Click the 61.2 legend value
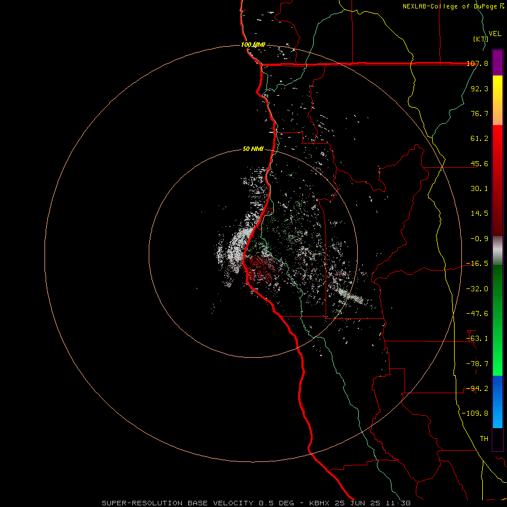This screenshot has height=507, width=507. tap(479, 139)
